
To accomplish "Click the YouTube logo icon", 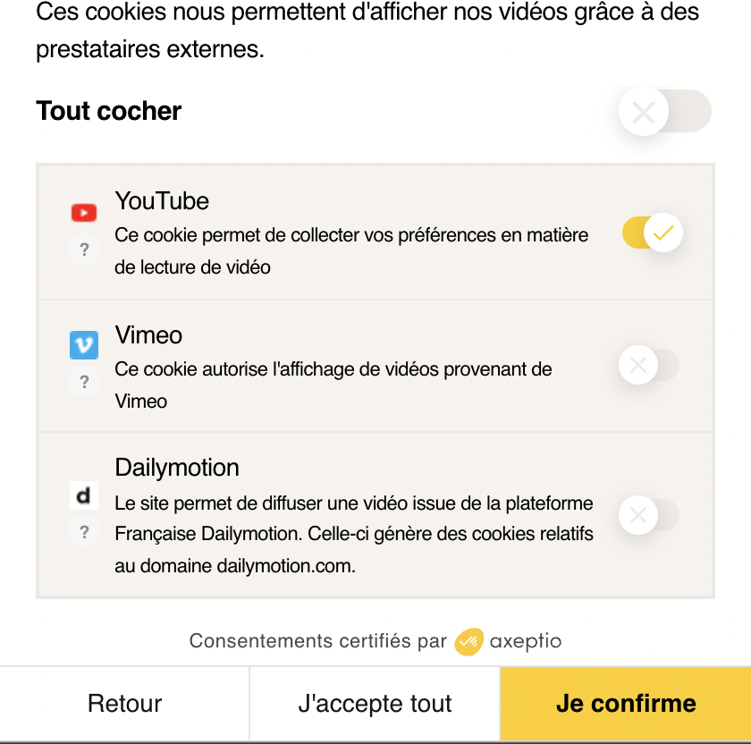I will [84, 213].
